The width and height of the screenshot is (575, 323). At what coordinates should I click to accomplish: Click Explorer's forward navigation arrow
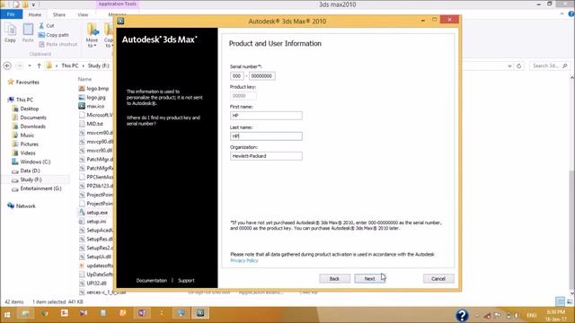[x=20, y=65]
